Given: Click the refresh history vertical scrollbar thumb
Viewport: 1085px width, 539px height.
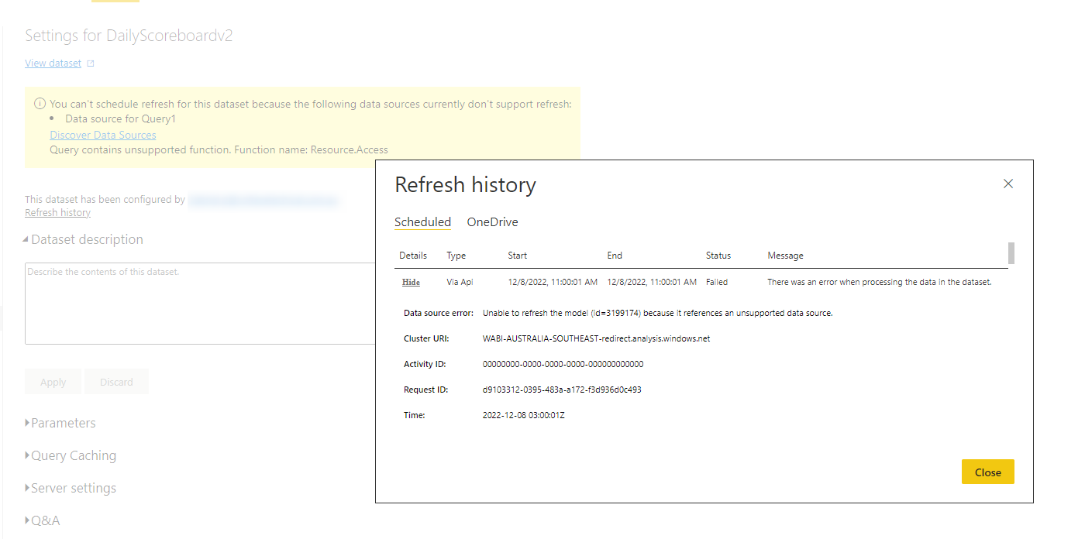Looking at the screenshot, I should click(1011, 252).
